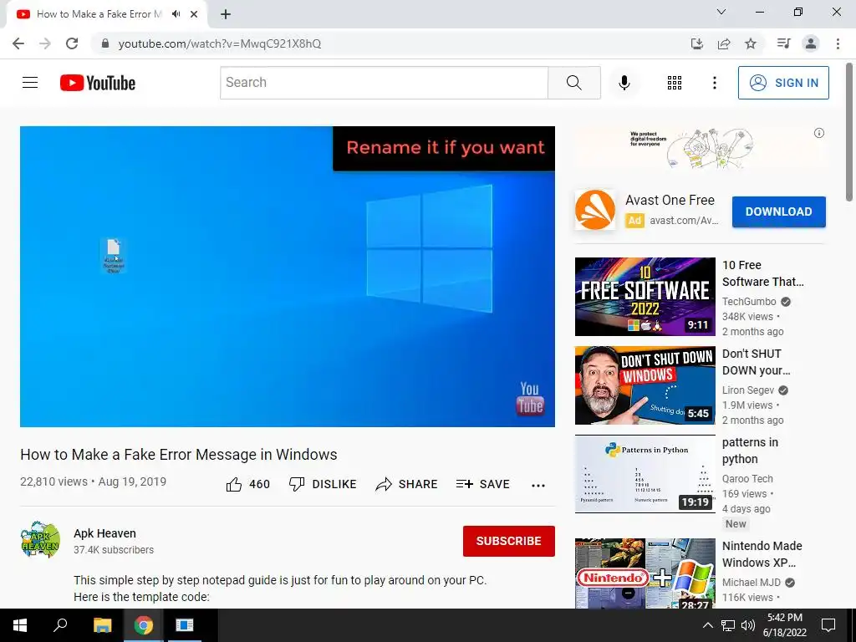Open the Michael MJD channel name
Screen dimensions: 856x642
[x=752, y=583]
